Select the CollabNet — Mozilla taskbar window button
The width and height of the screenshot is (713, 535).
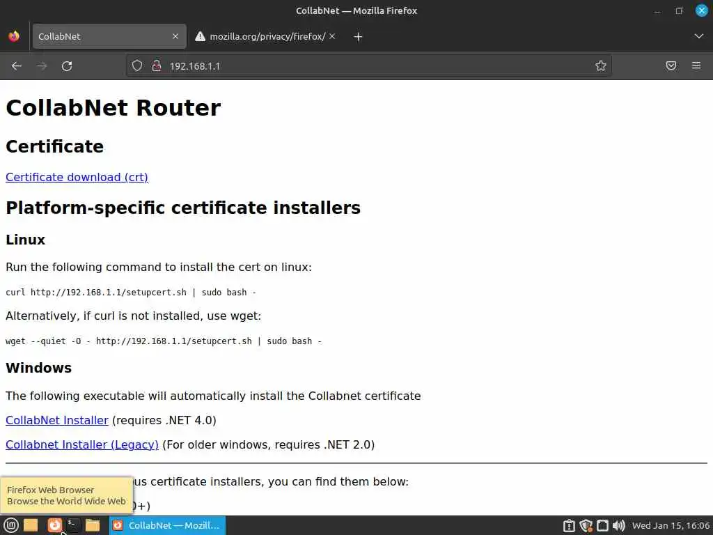tap(167, 525)
